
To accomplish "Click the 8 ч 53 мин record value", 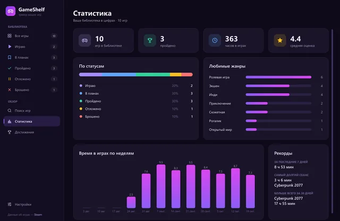I will [x=284, y=167].
